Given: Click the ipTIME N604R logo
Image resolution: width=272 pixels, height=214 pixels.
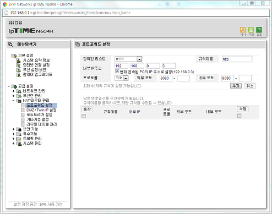Looking at the screenshot, I should (x=31, y=31).
